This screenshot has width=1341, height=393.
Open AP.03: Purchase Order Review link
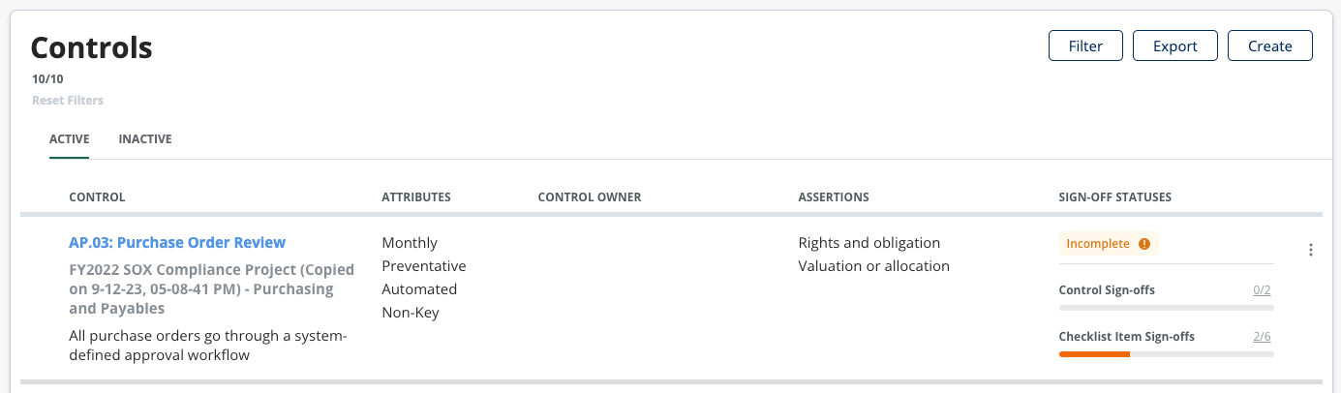point(177,242)
